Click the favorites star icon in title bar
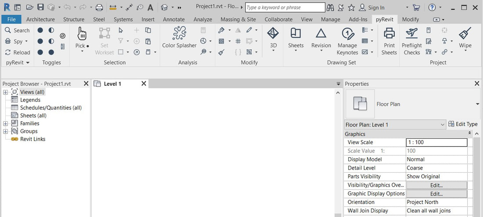The width and height of the screenshot is (483, 217). pyautogui.click(x=351, y=7)
